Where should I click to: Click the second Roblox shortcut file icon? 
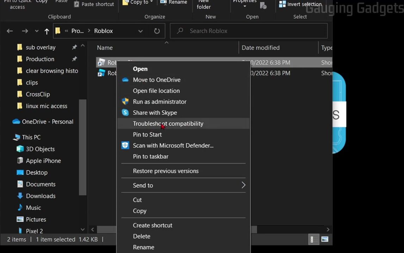click(101, 73)
